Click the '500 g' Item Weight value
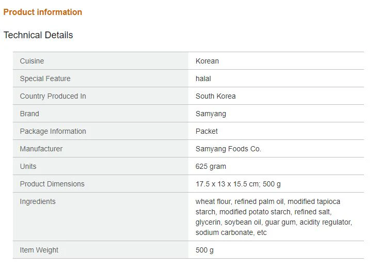Screen dimensions: 381x268 (x=204, y=250)
